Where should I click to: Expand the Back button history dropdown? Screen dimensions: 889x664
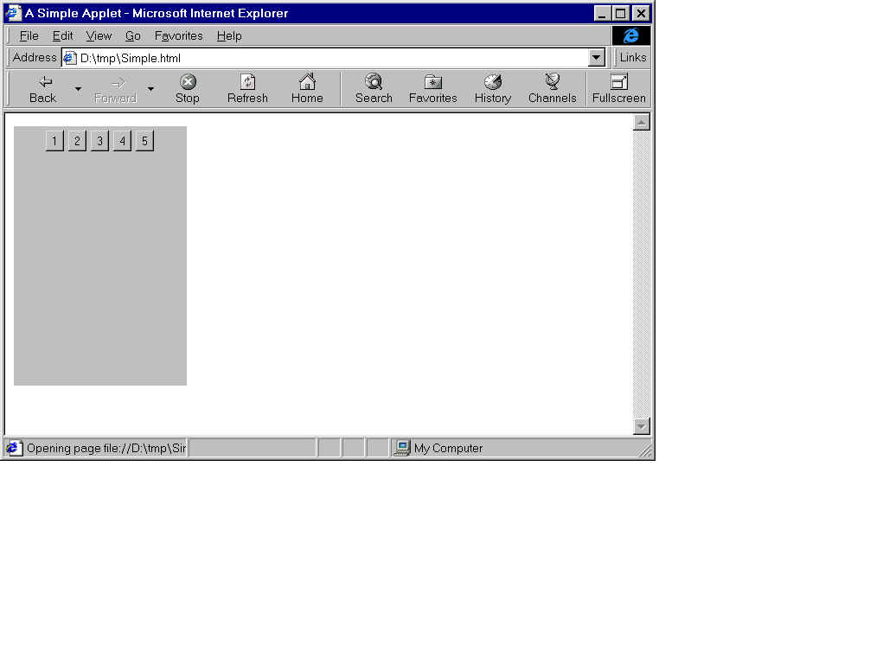[78, 89]
